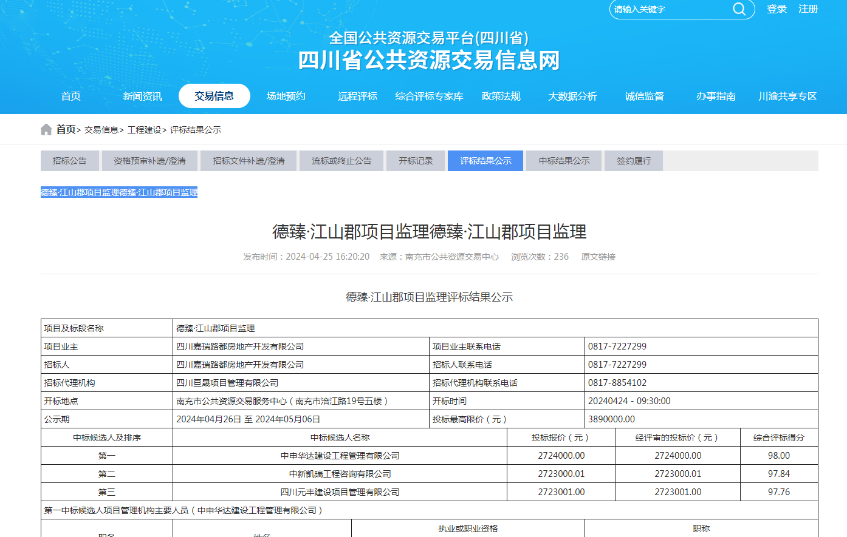
Task: Open 综合评标专家库 navigation item
Action: (429, 96)
